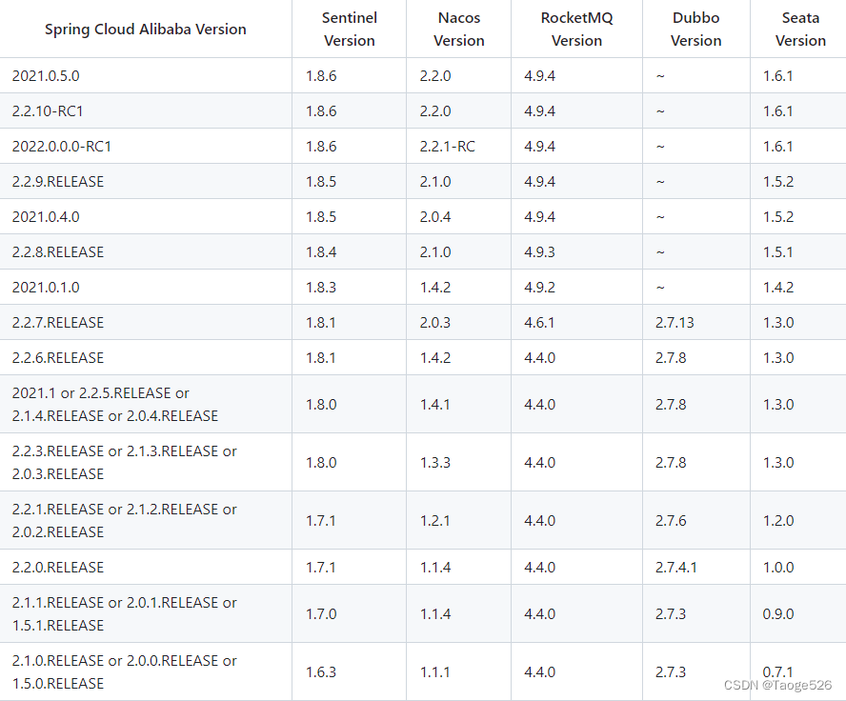Select Seata value 1.4.2 in the 2021.0.1.0 row
Image resolution: width=846 pixels, height=701 pixels.
click(x=778, y=288)
